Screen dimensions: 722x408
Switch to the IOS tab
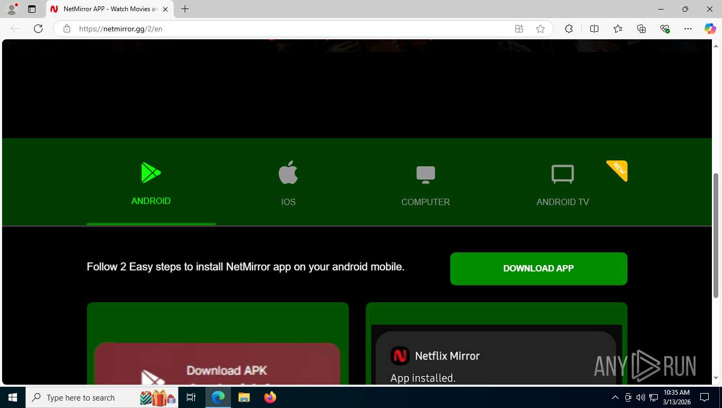288,182
